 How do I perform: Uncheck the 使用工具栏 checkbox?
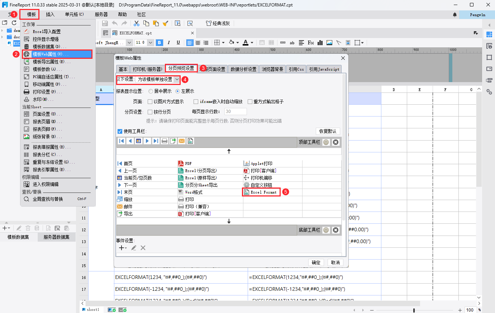pyautogui.click(x=120, y=131)
